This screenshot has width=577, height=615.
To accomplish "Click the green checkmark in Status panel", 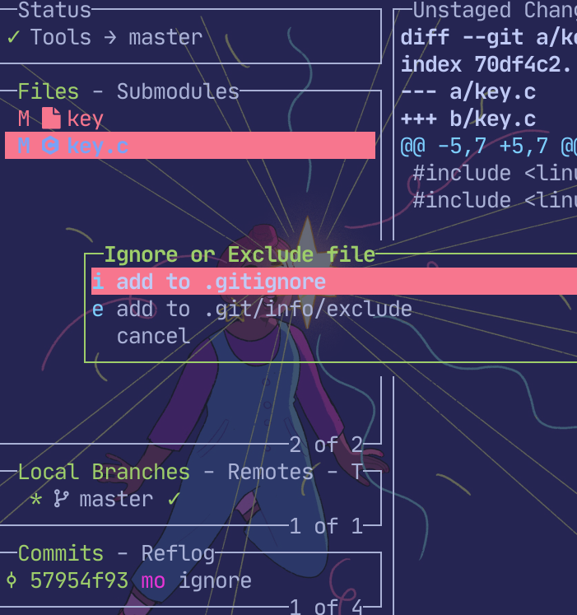I will (13, 37).
